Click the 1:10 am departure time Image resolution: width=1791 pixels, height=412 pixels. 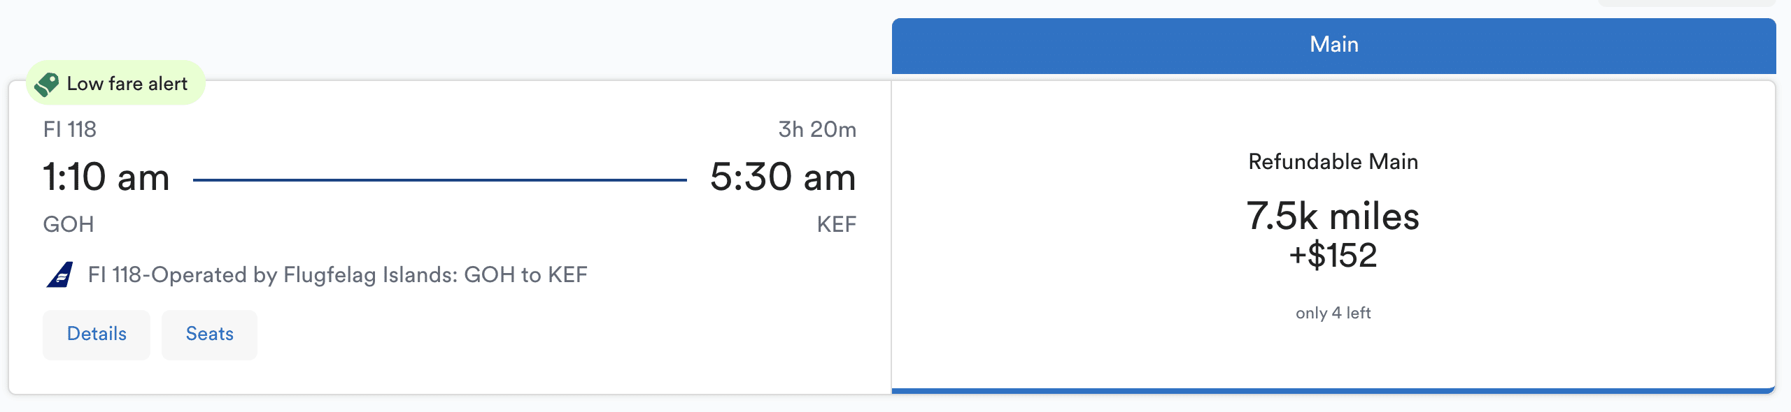pyautogui.click(x=106, y=177)
